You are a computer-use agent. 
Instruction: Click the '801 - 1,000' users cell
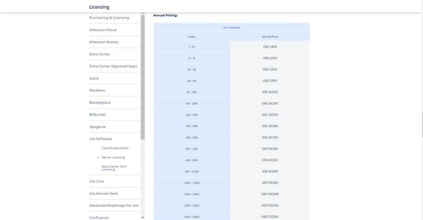click(192, 171)
